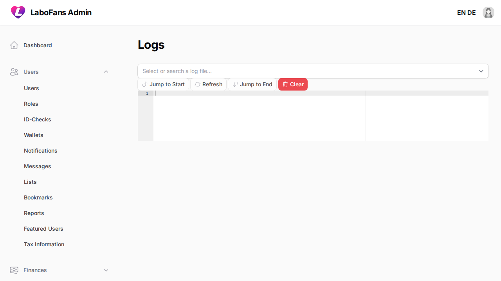The width and height of the screenshot is (501, 281).
Task: Click the Users group icon in sidebar
Action: 14,72
